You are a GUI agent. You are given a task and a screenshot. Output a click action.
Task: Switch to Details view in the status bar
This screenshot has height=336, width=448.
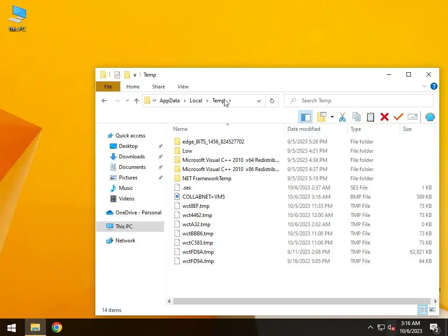(x=423, y=310)
